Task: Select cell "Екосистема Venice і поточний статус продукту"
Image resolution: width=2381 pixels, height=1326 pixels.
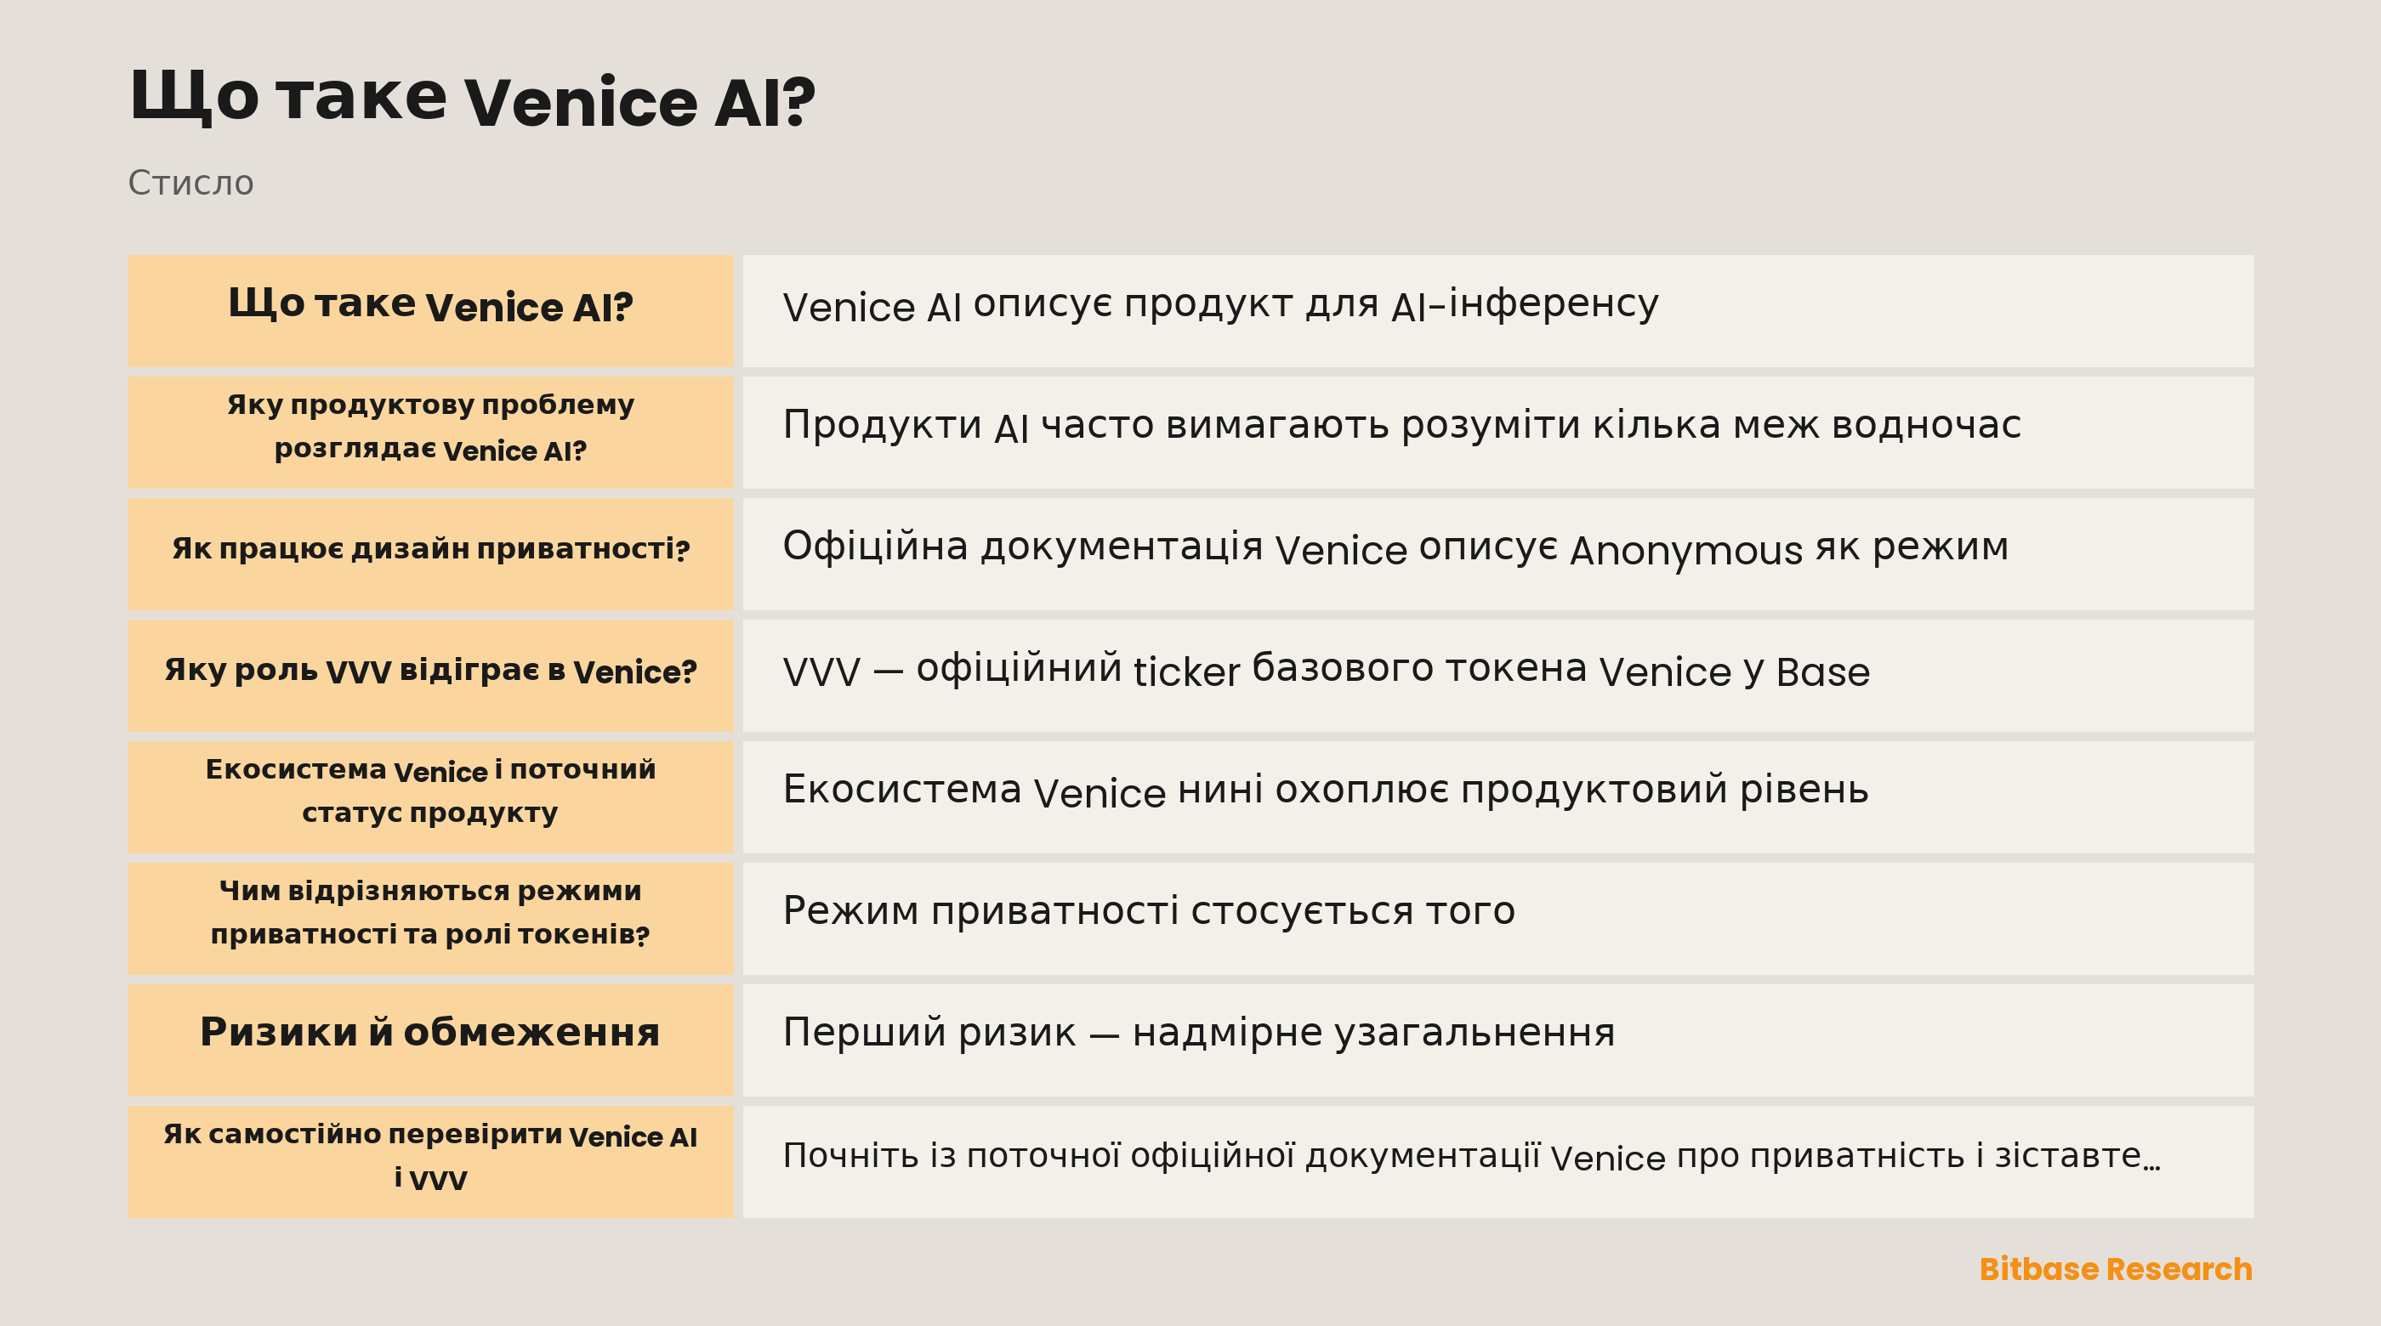Action: click(429, 796)
